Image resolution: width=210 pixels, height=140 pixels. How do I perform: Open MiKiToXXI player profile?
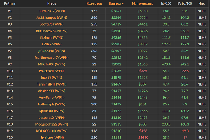[x=52, y=64]
